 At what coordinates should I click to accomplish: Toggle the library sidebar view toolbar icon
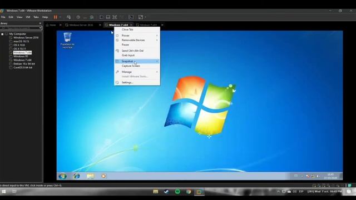pyautogui.click(x=101, y=17)
